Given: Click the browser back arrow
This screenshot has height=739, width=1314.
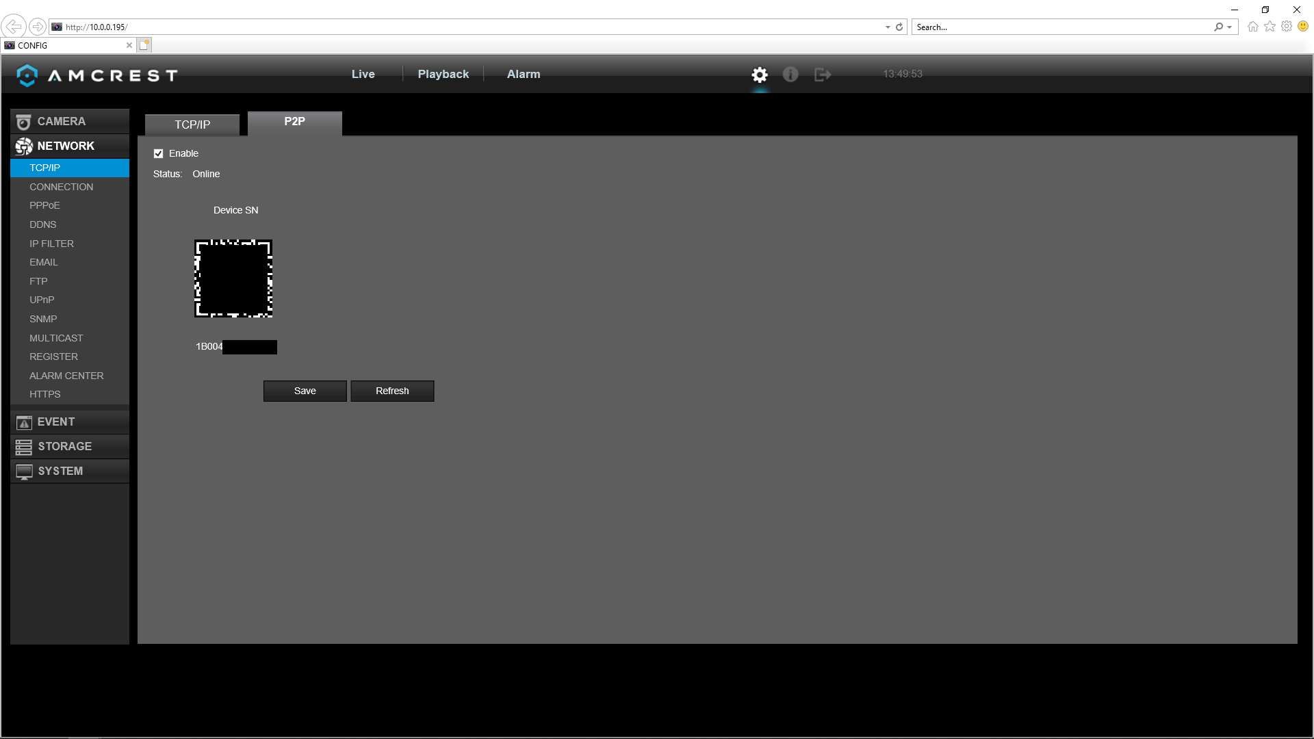Looking at the screenshot, I should click(13, 27).
